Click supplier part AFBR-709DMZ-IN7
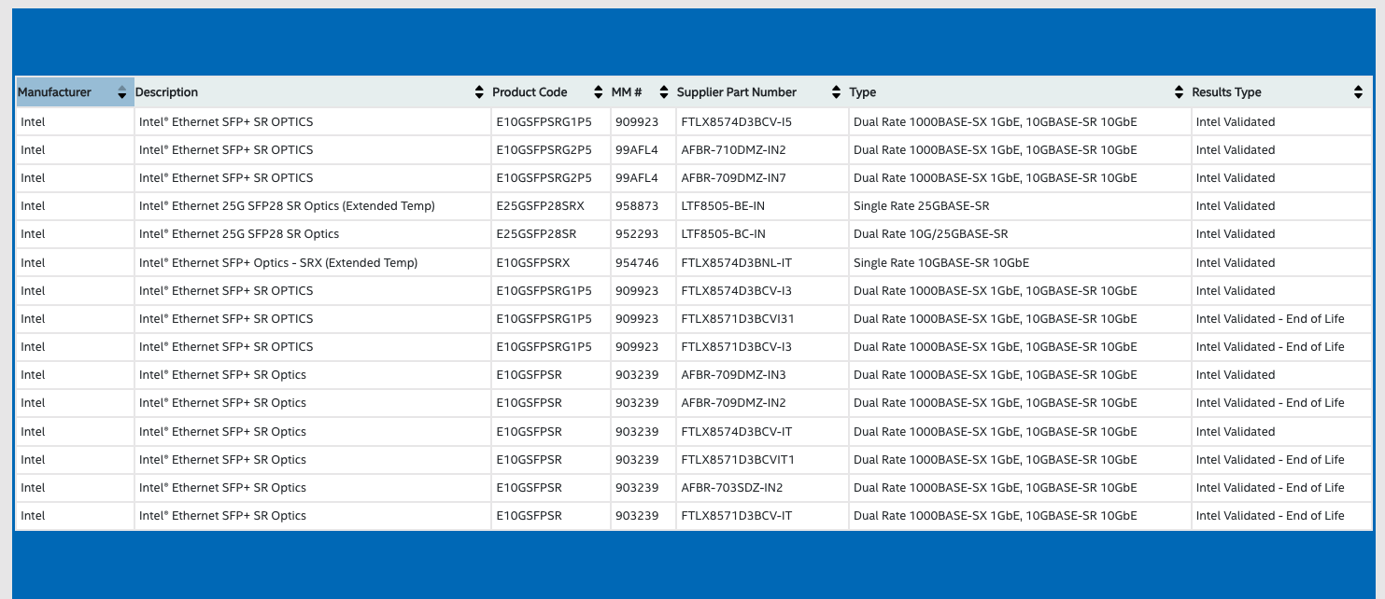 tap(733, 177)
